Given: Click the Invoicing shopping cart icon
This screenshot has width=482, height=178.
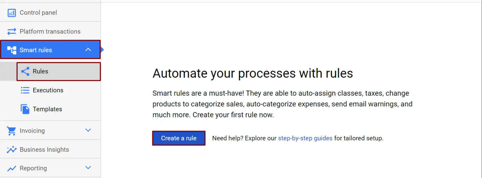Looking at the screenshot, I should pos(12,131).
